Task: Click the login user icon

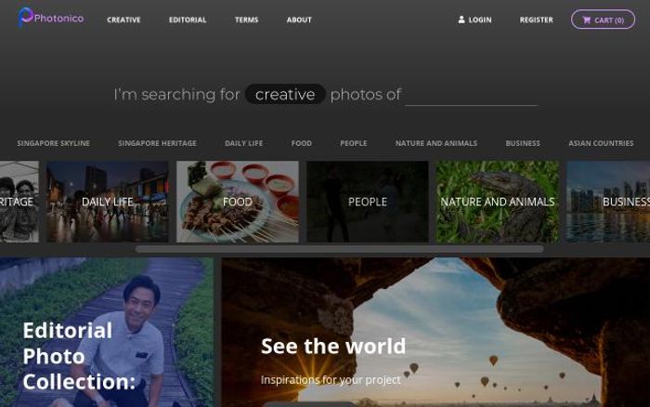Action: pyautogui.click(x=461, y=20)
